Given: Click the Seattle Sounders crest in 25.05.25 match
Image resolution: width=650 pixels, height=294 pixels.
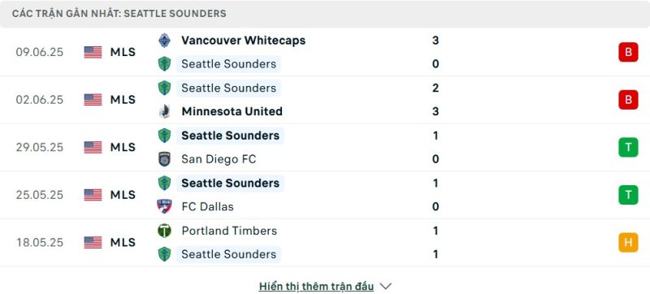Looking at the screenshot, I should pyautogui.click(x=165, y=183).
